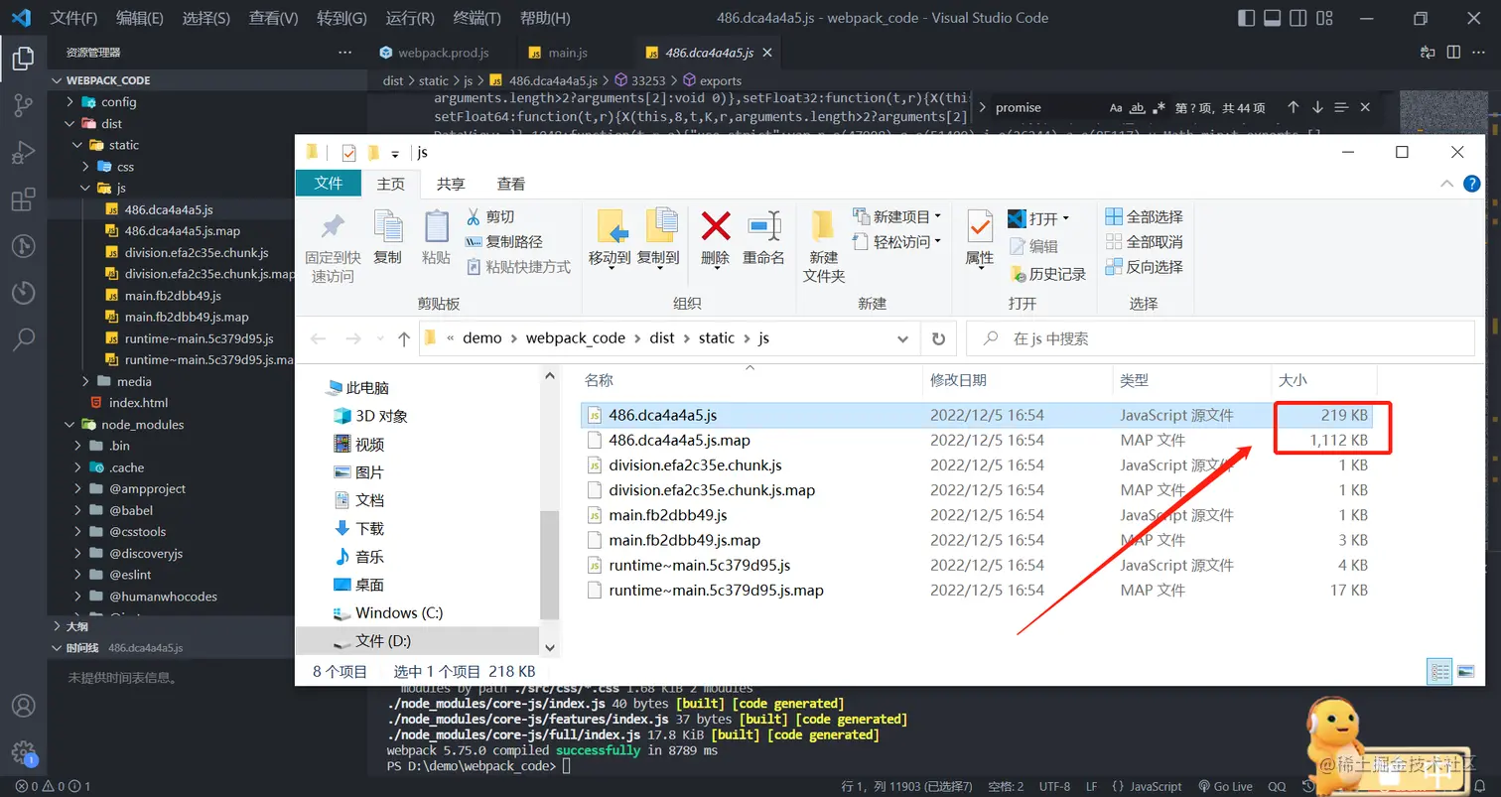
Task: Open 文件 tab in Explorer ribbon
Action: [329, 184]
